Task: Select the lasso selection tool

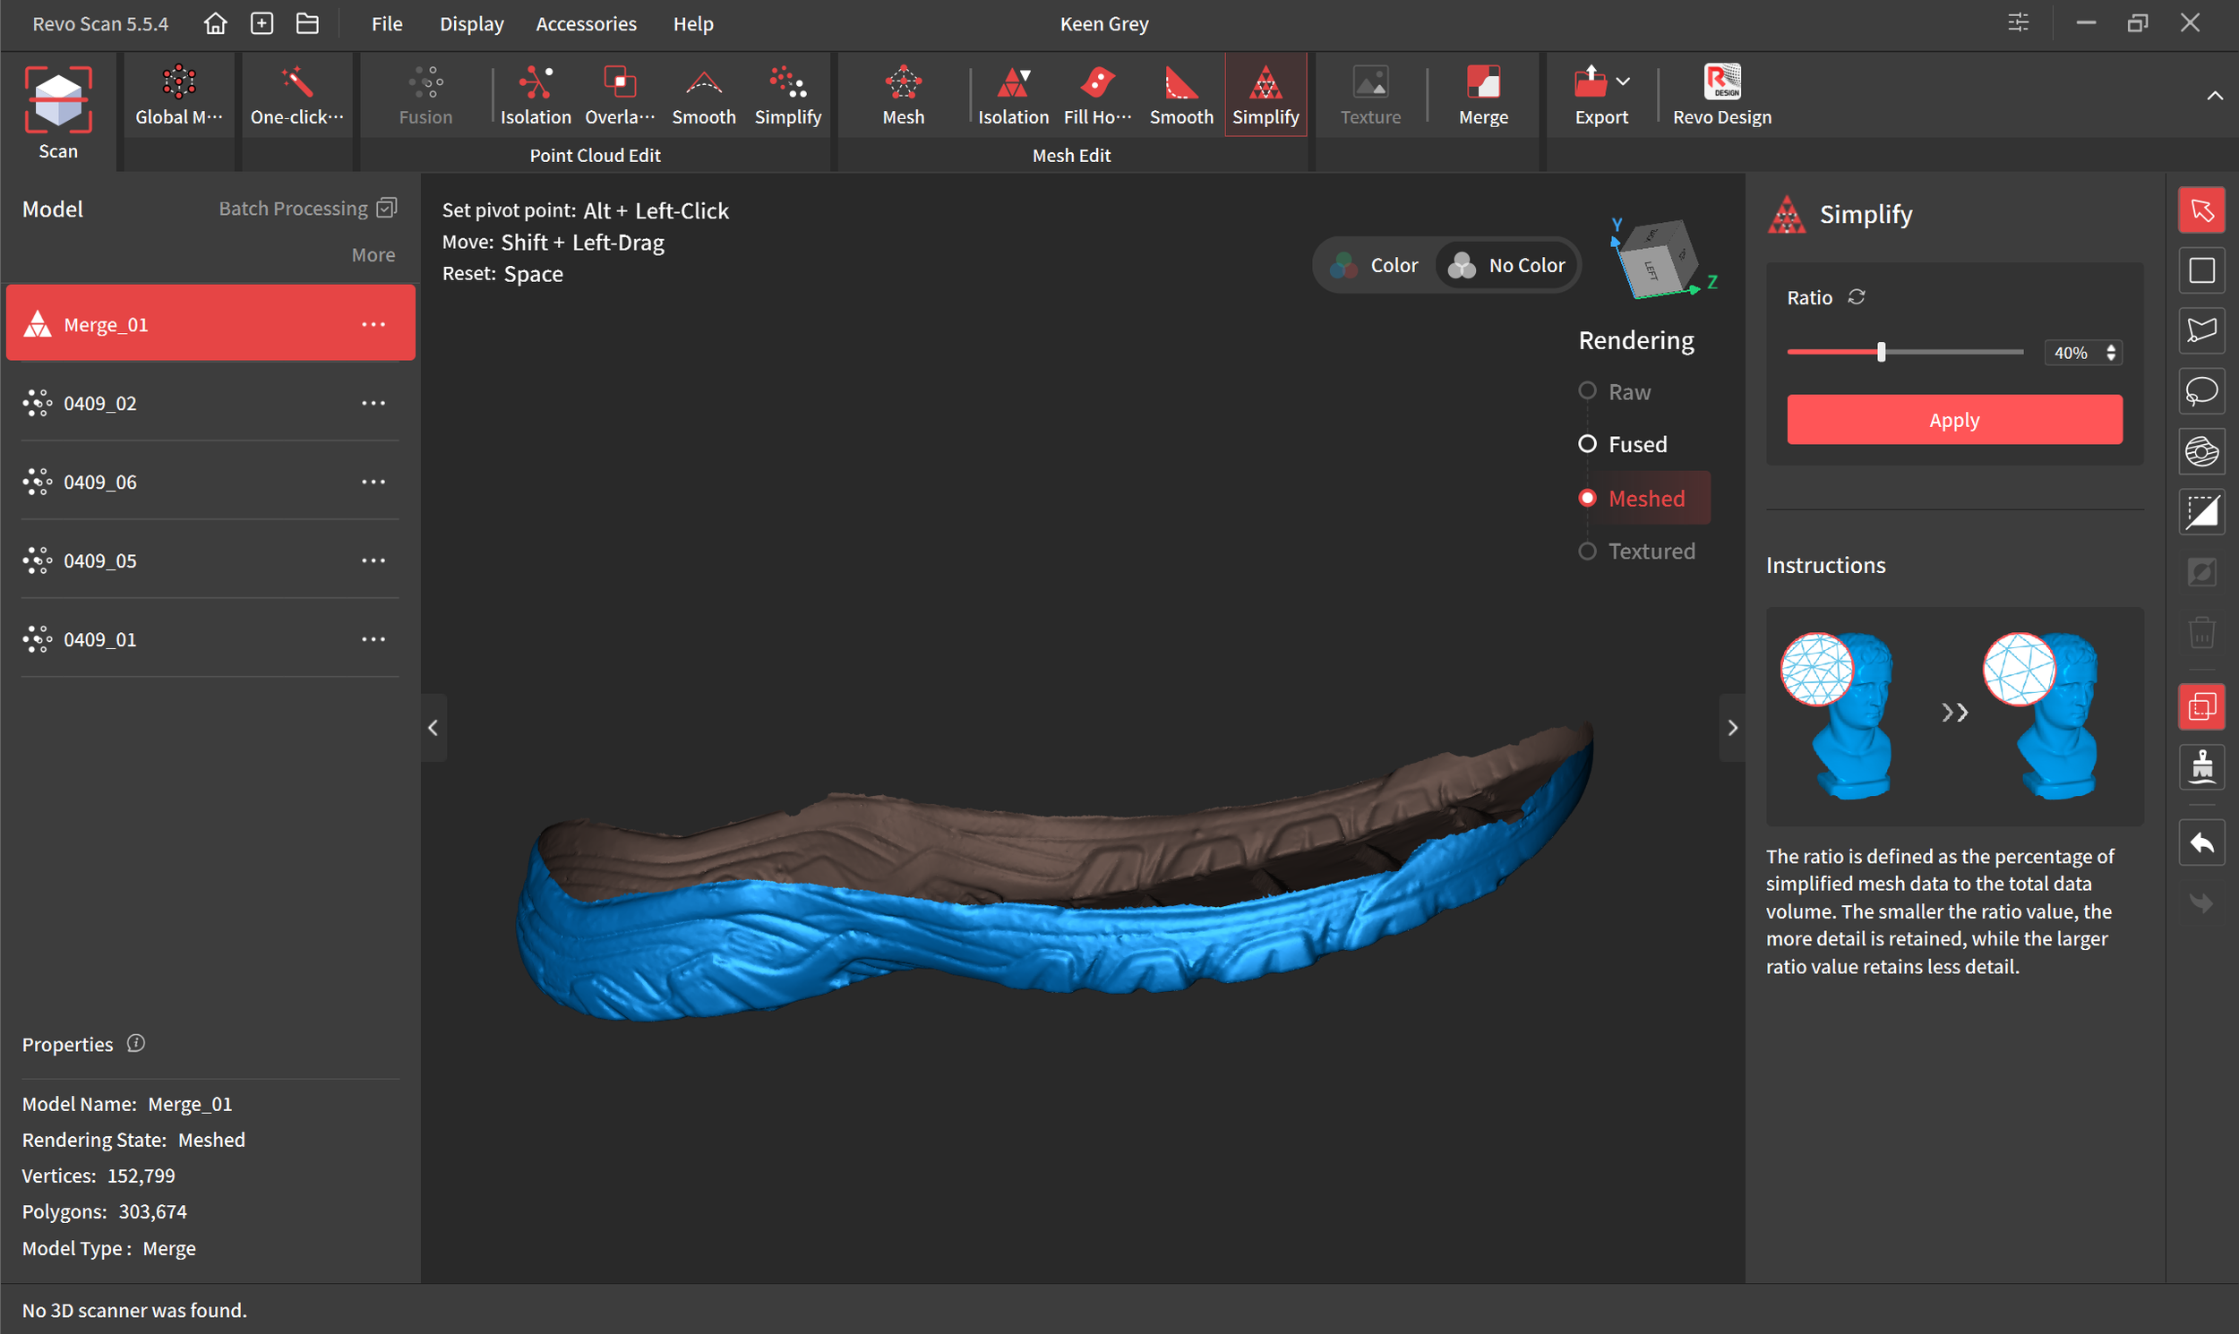Action: [2200, 392]
